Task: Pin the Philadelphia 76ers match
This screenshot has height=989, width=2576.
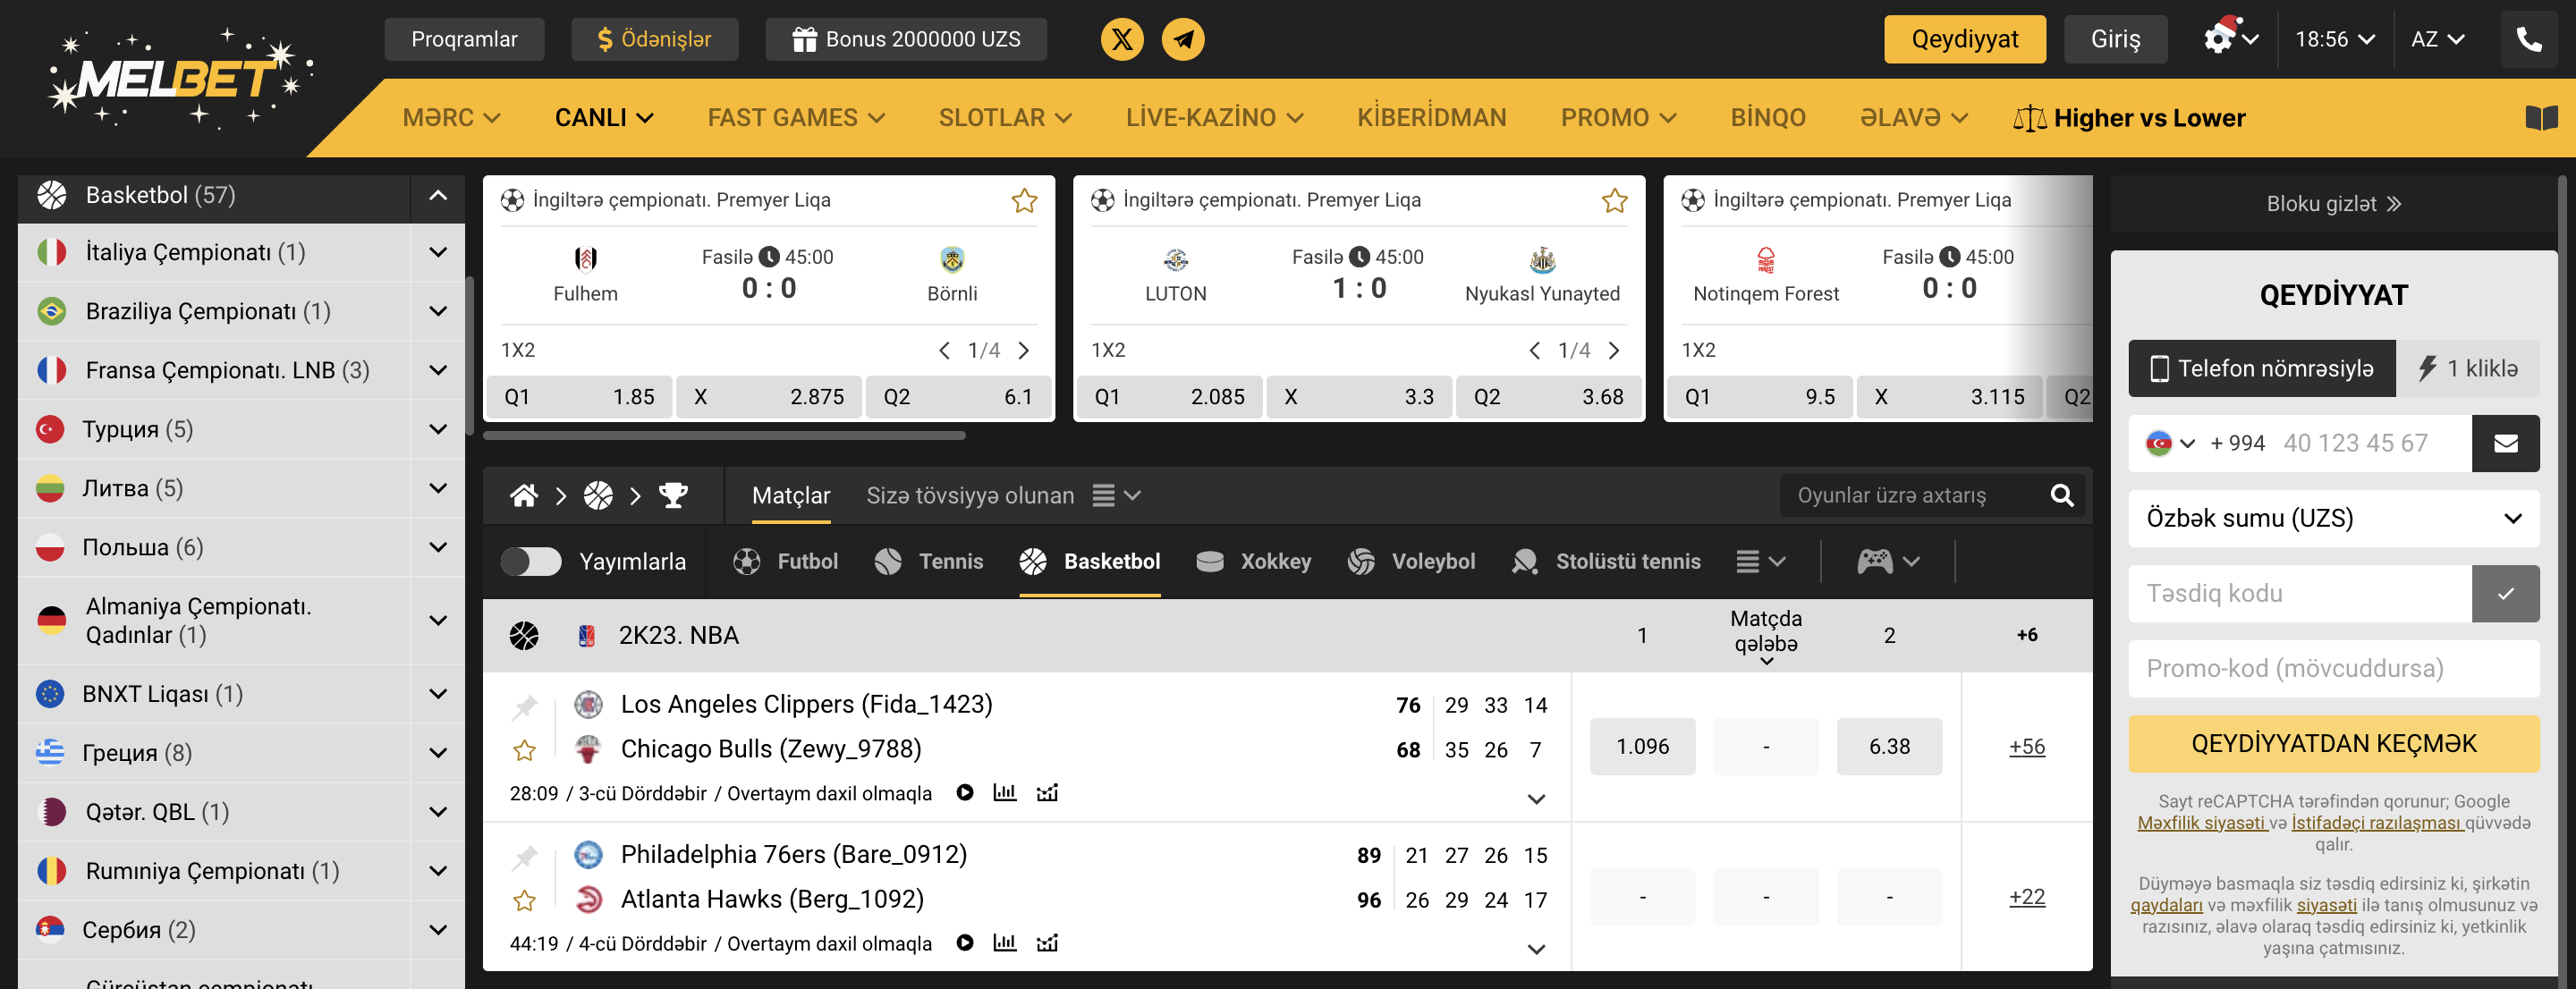Action: tap(524, 857)
